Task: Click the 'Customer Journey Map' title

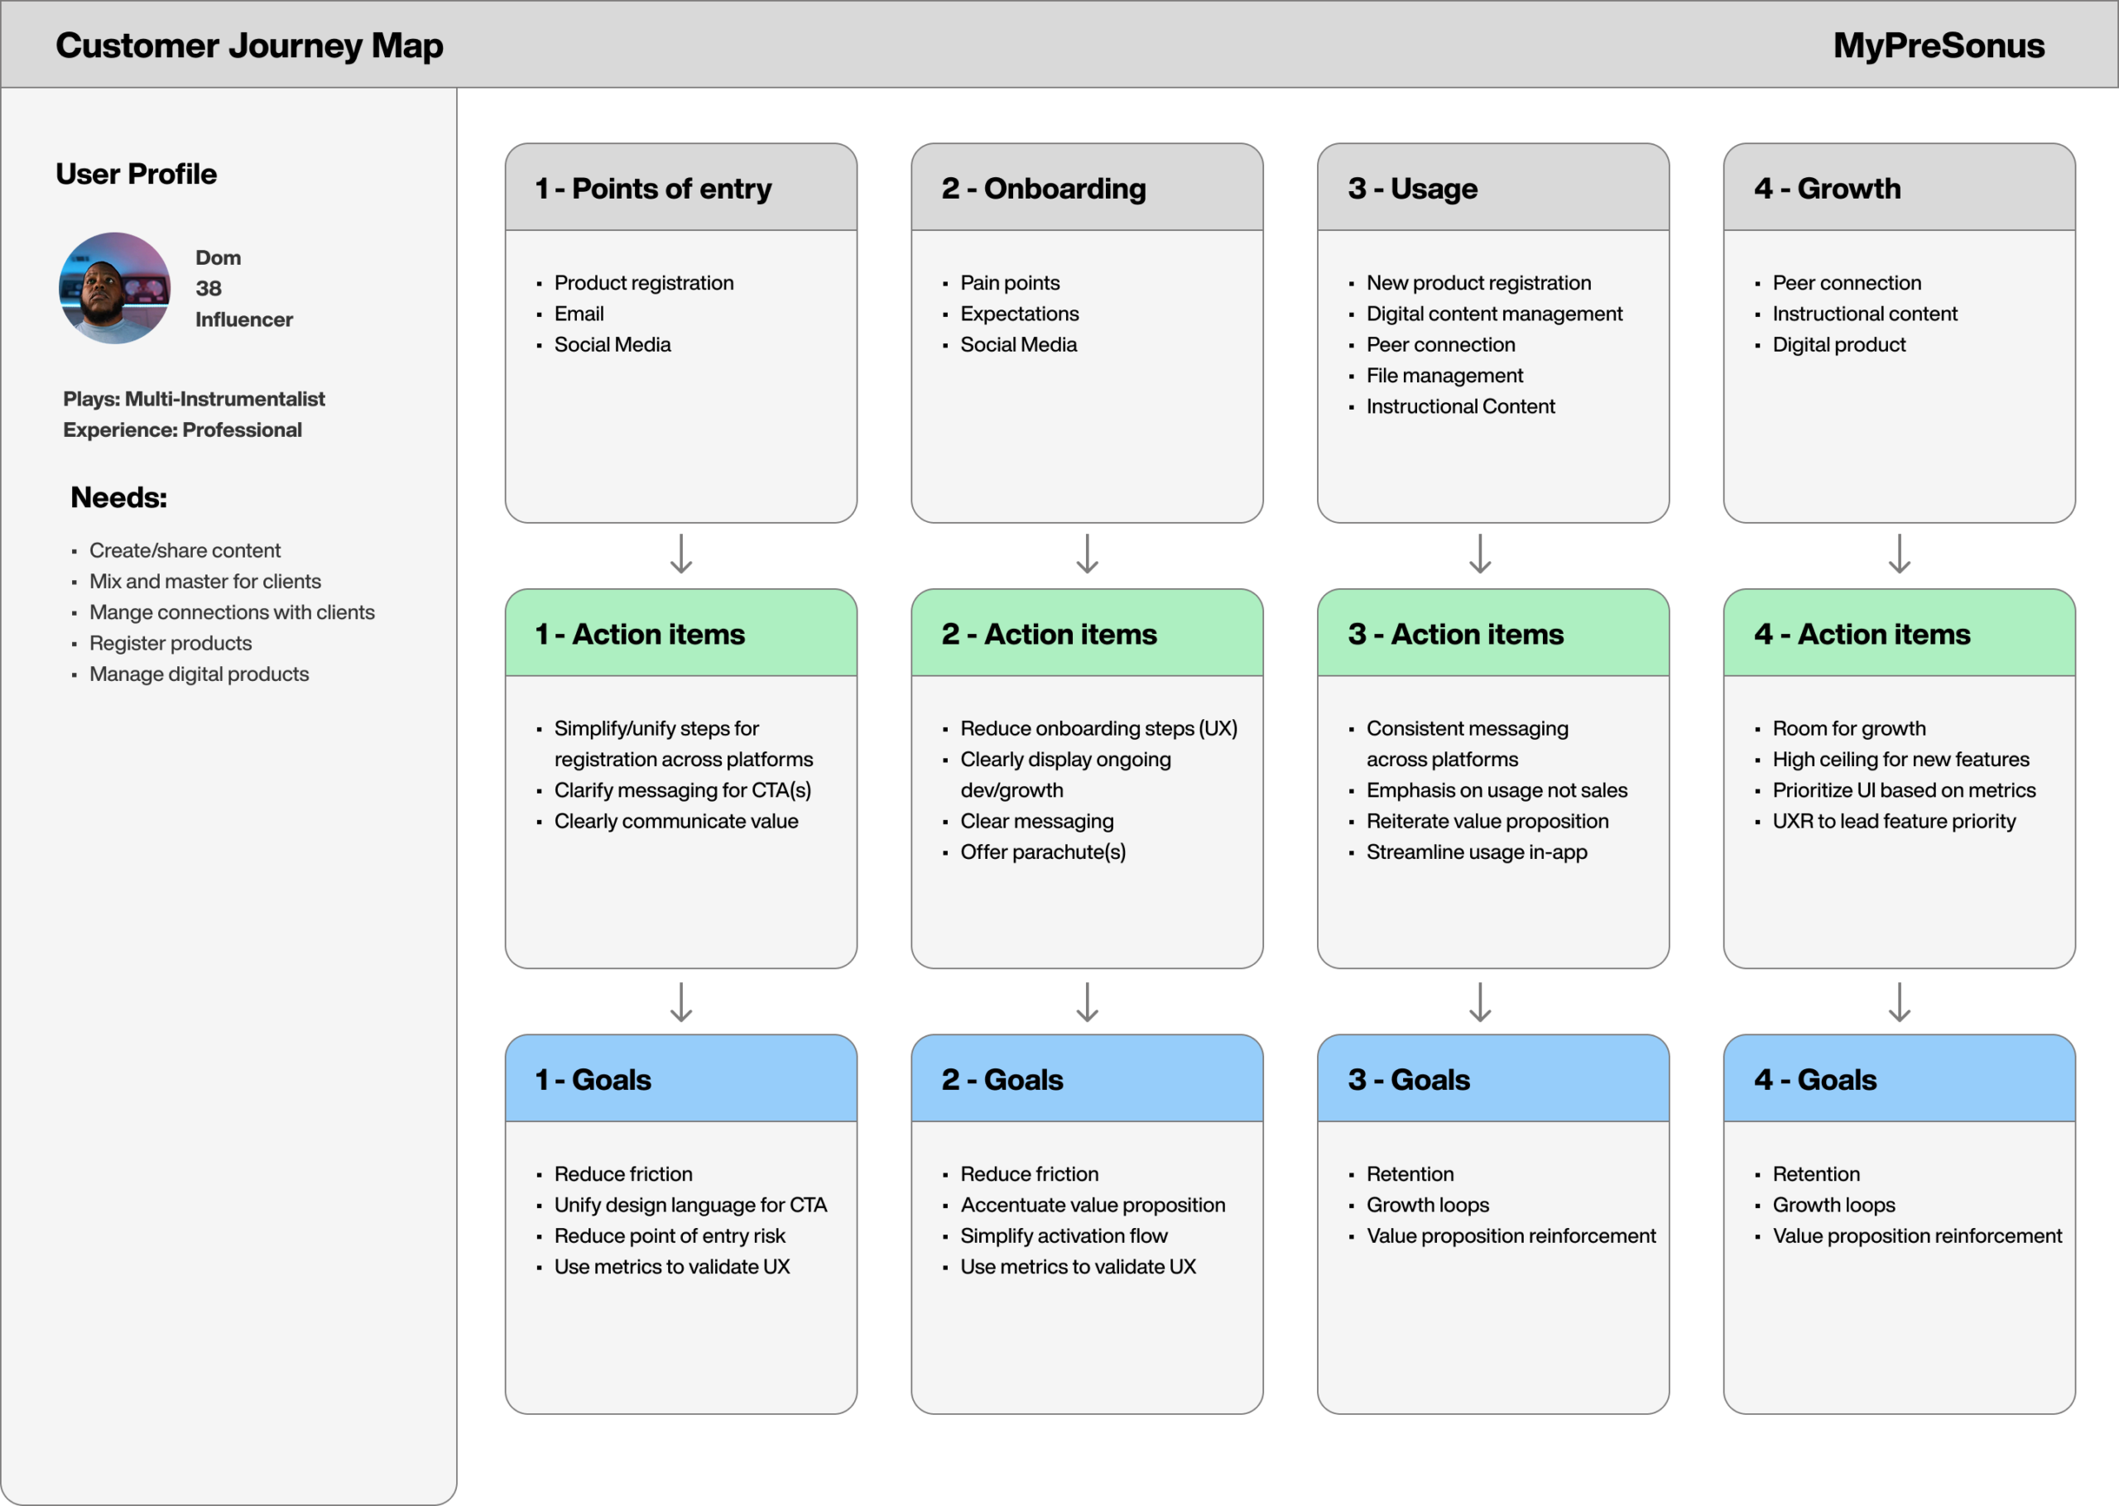Action: (x=249, y=46)
